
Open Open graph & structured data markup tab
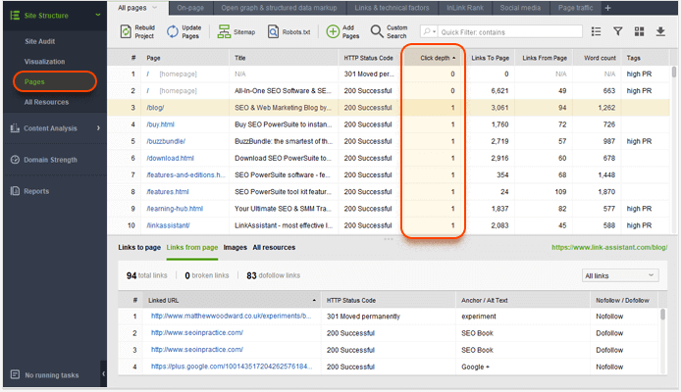click(x=279, y=8)
